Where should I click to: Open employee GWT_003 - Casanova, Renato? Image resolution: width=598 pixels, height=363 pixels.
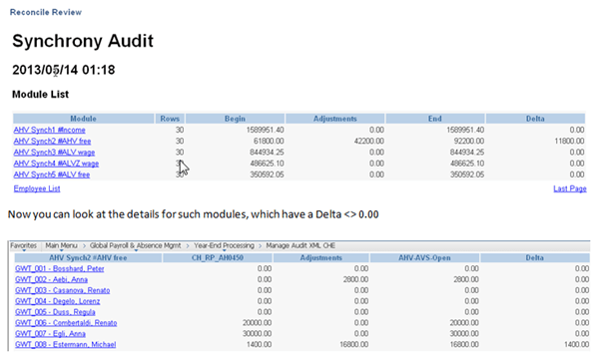63,290
